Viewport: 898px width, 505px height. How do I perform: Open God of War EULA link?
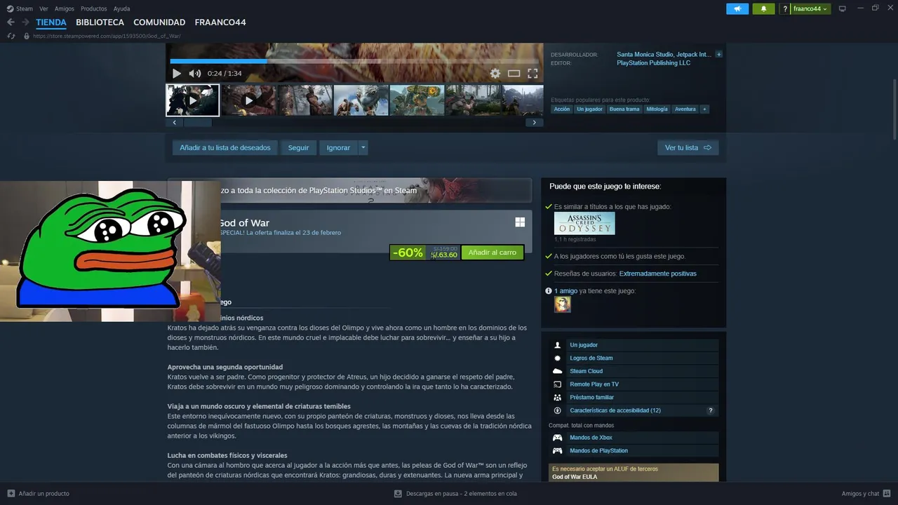click(575, 477)
